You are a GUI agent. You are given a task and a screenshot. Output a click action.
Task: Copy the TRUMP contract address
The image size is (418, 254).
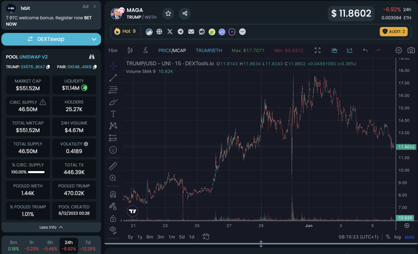(48, 67)
